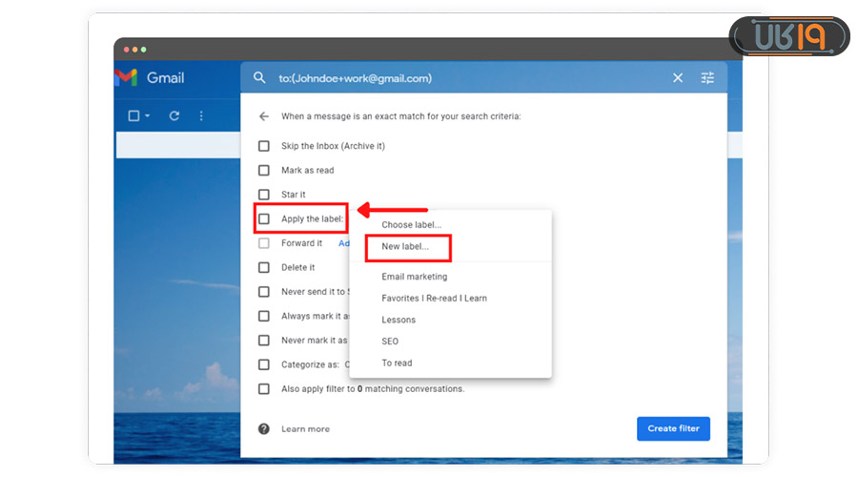This screenshot has height=477, width=858.
Task: Check the Mark as read option
Action: tap(264, 170)
